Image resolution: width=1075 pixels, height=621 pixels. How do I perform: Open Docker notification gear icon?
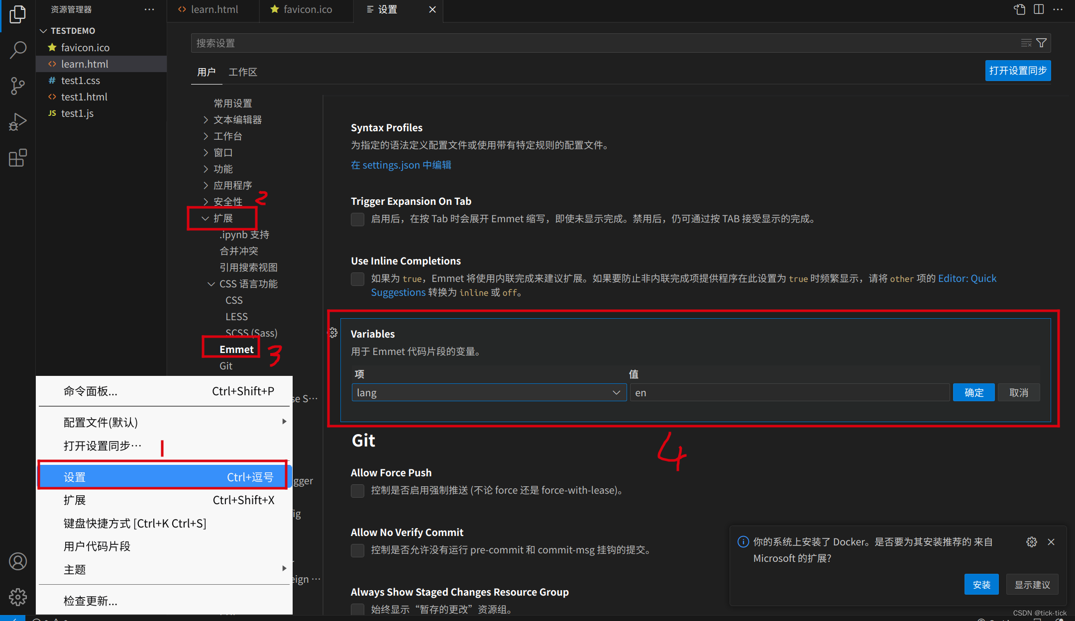(1032, 542)
